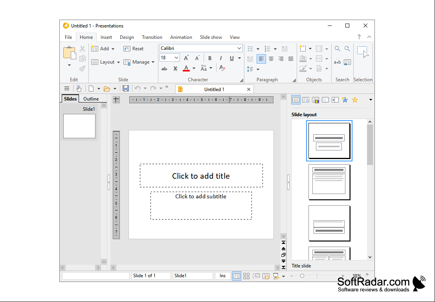This screenshot has width=435, height=302.
Task: Apply a bulleted list with the Bullets icon
Action: coord(250,49)
